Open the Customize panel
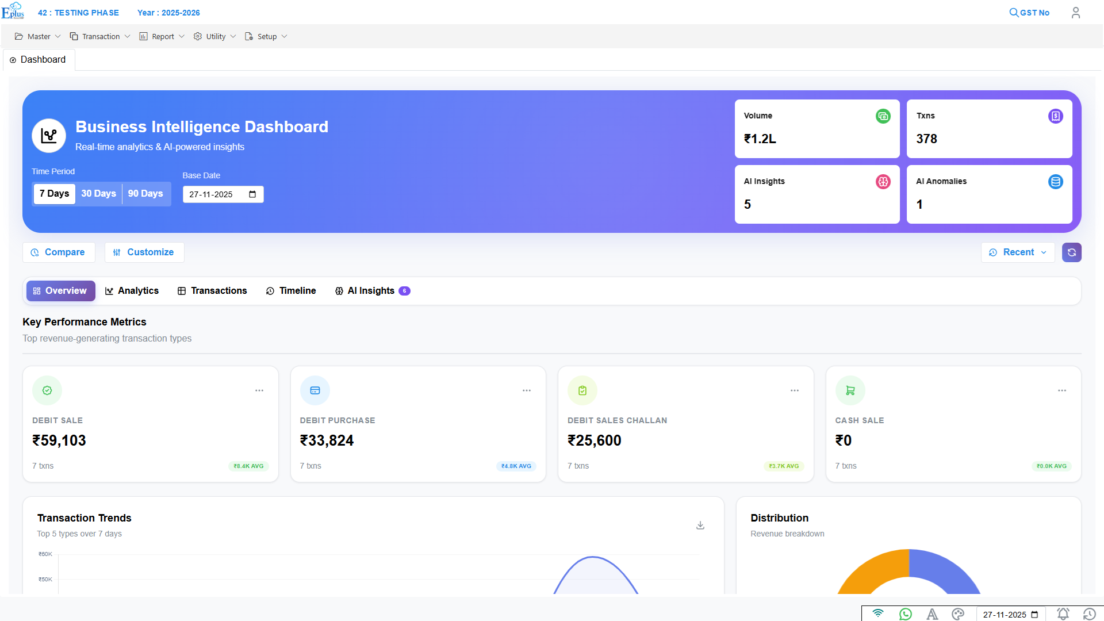Viewport: 1104px width, 621px height. click(144, 252)
